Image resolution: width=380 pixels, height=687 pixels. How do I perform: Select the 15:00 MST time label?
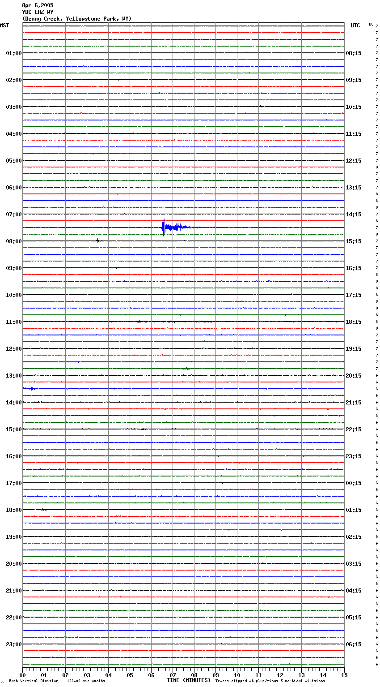click(x=14, y=429)
